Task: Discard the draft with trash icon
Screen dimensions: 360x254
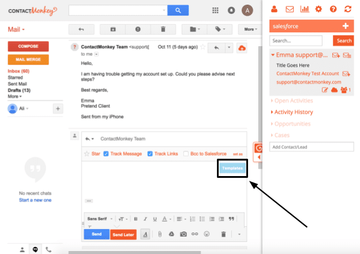Action: click(x=223, y=234)
